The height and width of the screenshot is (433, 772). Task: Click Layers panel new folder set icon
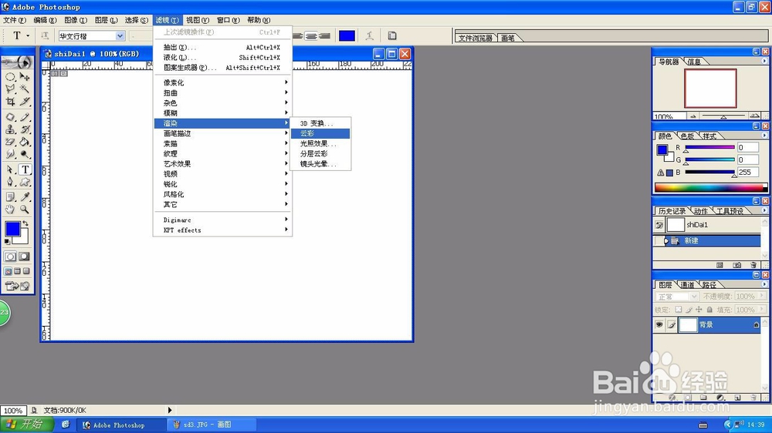click(x=703, y=397)
